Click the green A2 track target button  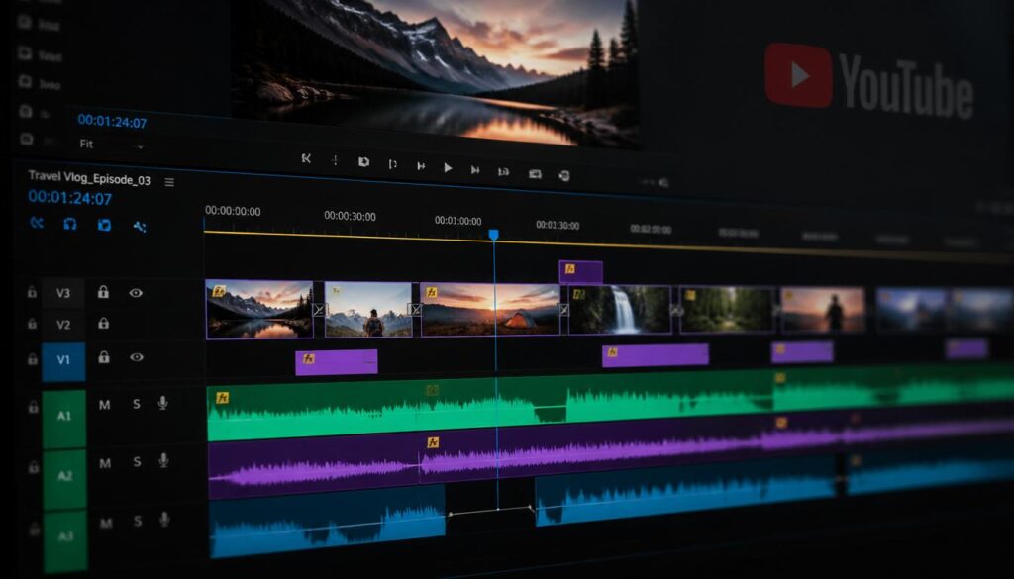pyautogui.click(x=64, y=479)
